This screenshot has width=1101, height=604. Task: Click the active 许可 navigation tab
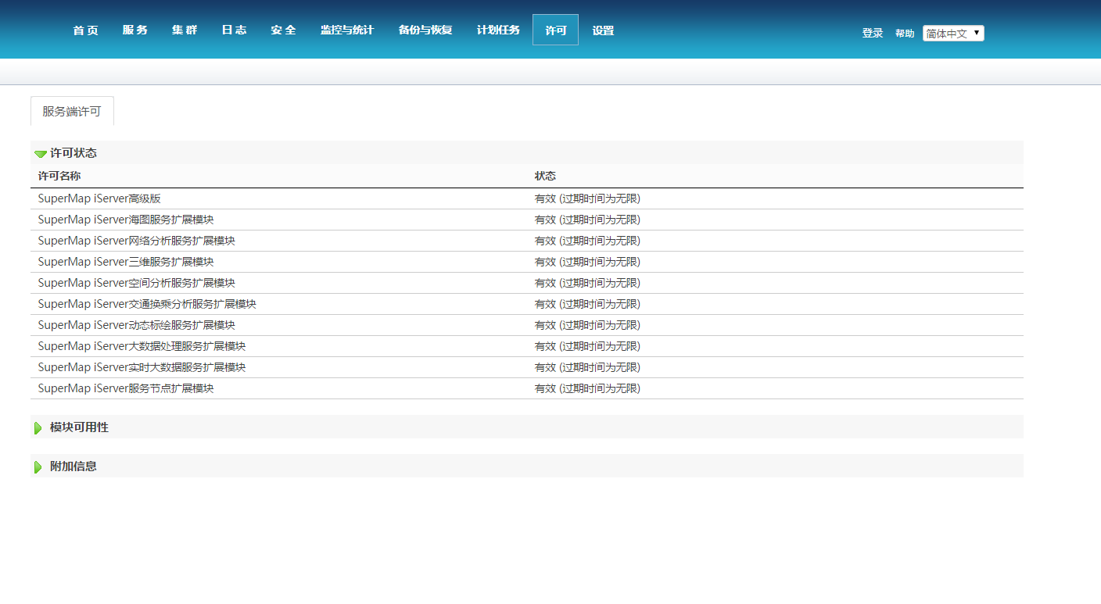point(555,30)
